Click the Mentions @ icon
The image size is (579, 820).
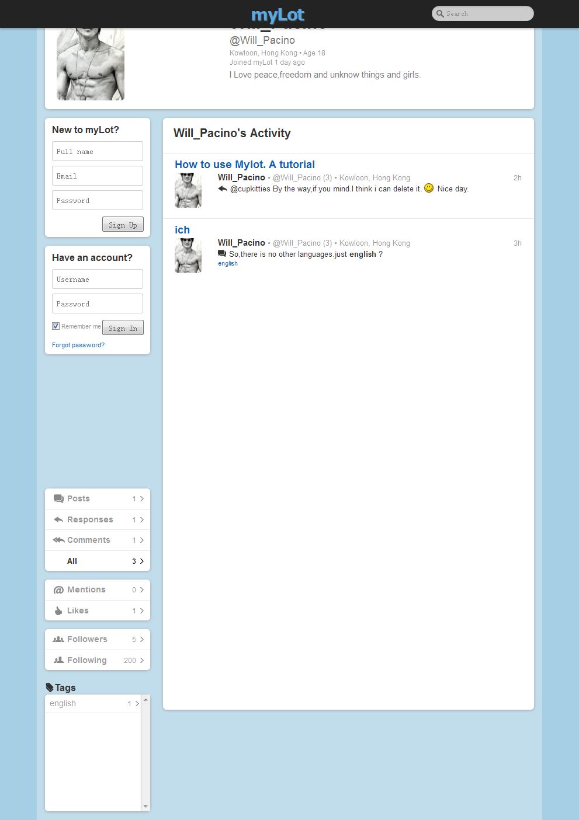coord(58,590)
